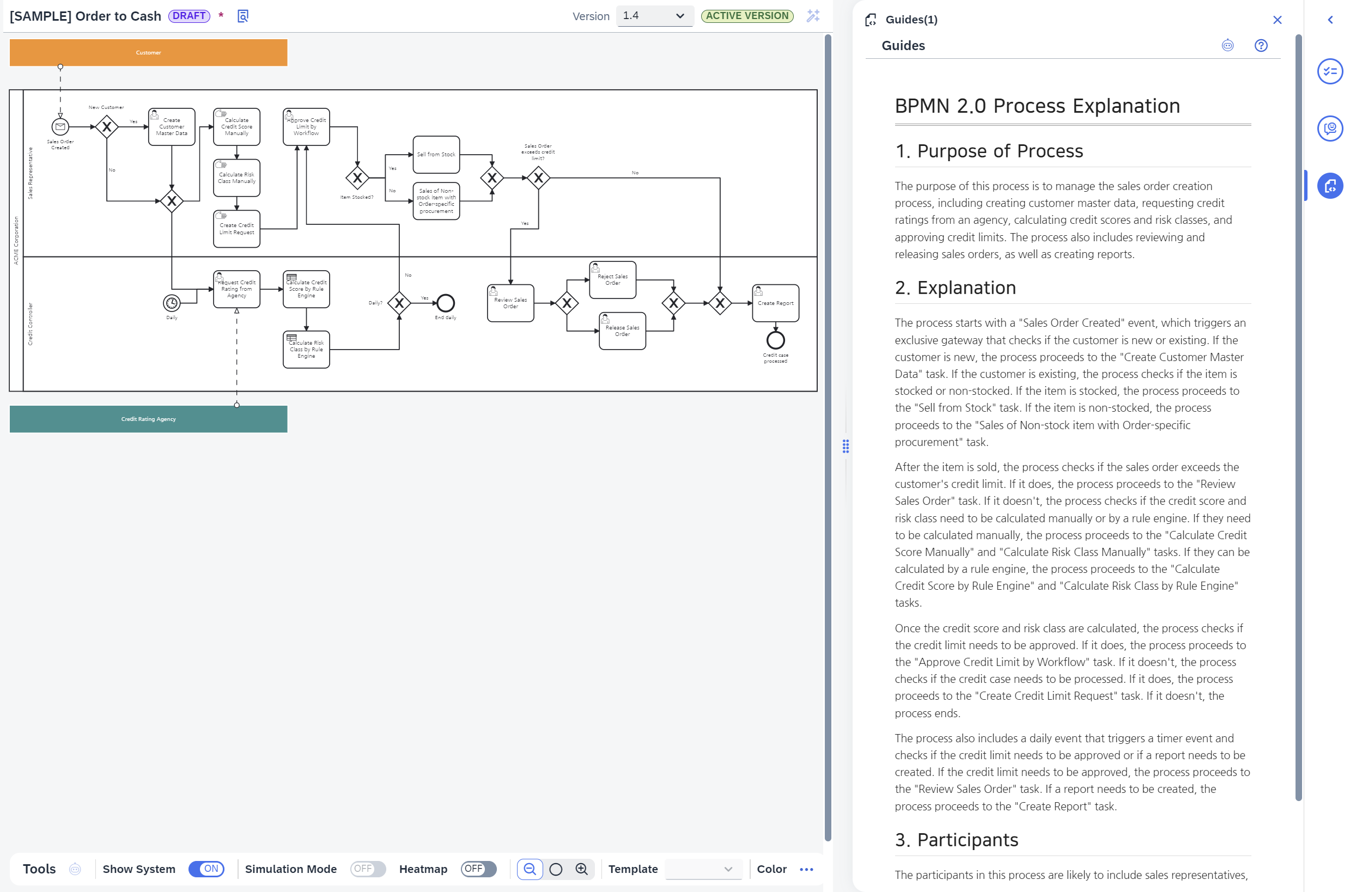
Task: Select the Daily timer event
Action: (171, 303)
